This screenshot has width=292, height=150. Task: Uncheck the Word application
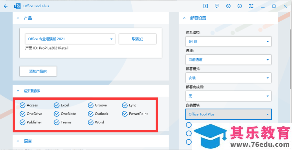click(91, 122)
